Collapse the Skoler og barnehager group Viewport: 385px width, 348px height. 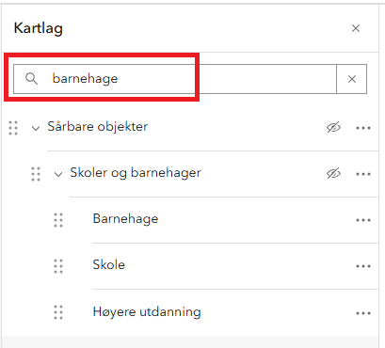(58, 174)
